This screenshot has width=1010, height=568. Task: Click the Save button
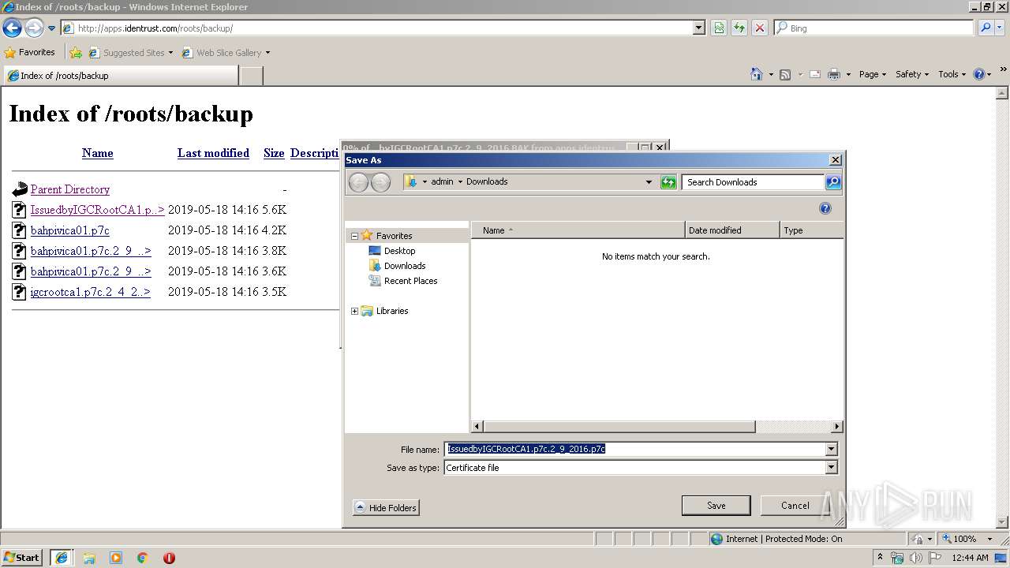tap(716, 506)
